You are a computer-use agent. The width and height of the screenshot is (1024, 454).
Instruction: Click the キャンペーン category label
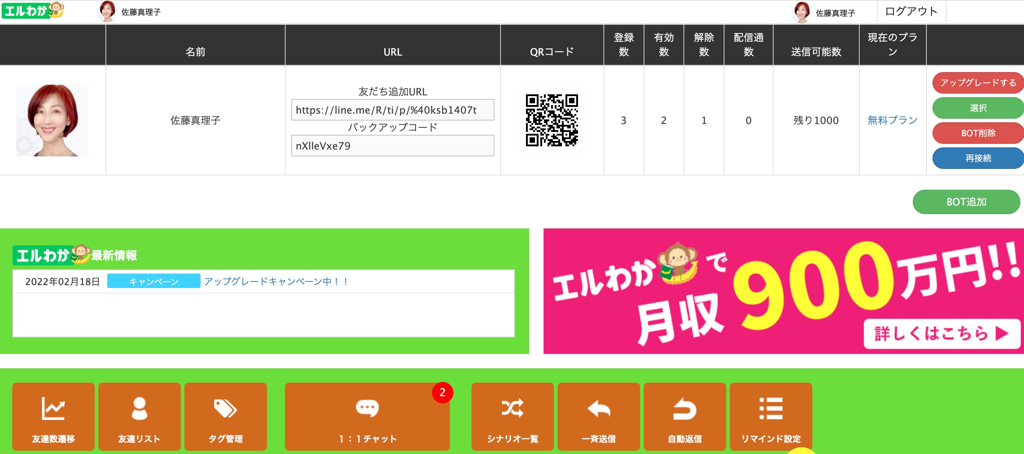click(154, 281)
